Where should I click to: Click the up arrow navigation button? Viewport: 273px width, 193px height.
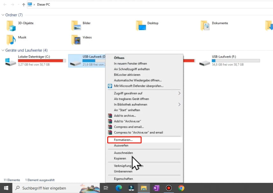point(24,5)
